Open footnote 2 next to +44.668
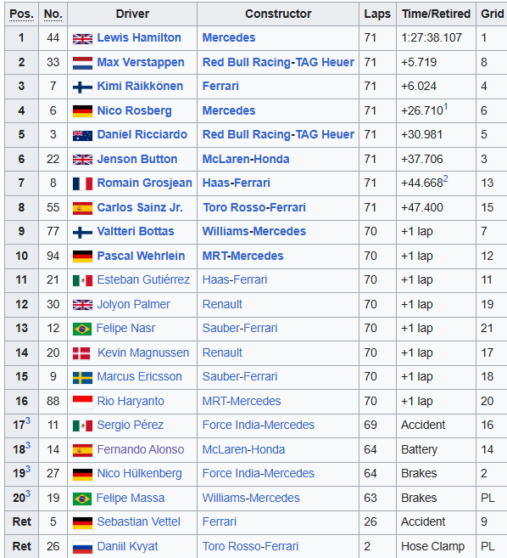This screenshot has height=558, width=507. [446, 178]
